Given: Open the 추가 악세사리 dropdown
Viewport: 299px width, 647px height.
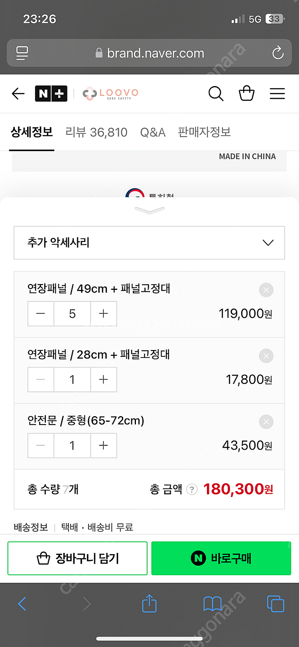Looking at the screenshot, I should (149, 243).
